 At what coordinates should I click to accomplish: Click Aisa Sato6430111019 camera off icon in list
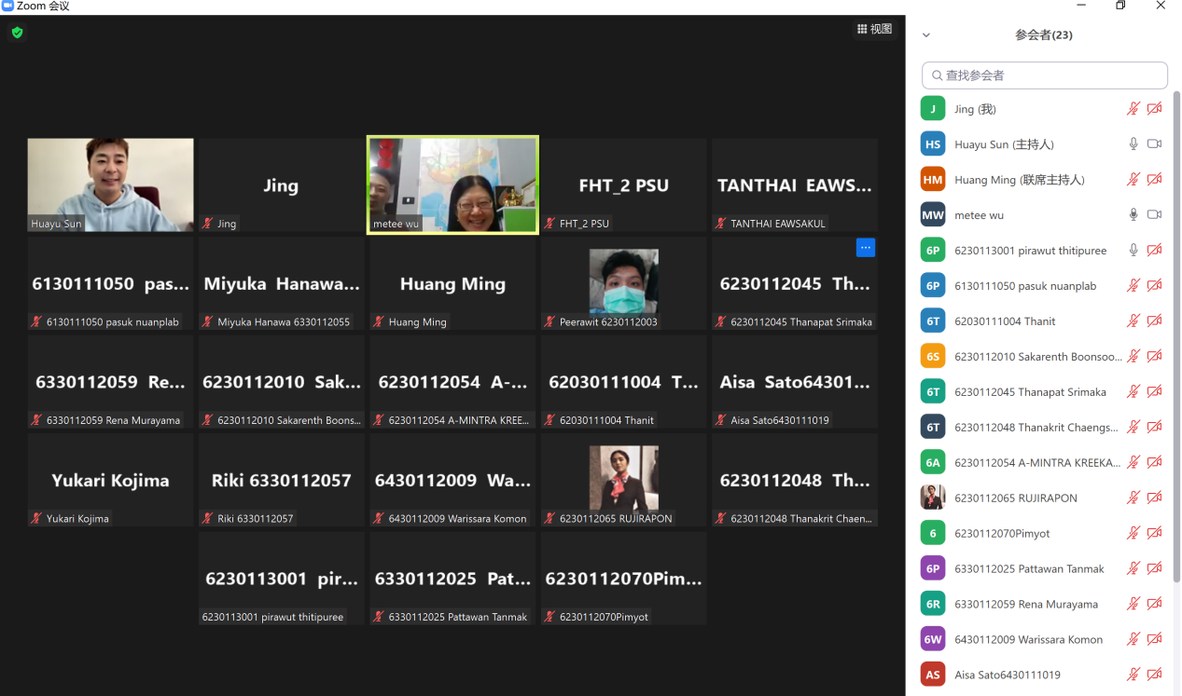click(x=1155, y=676)
